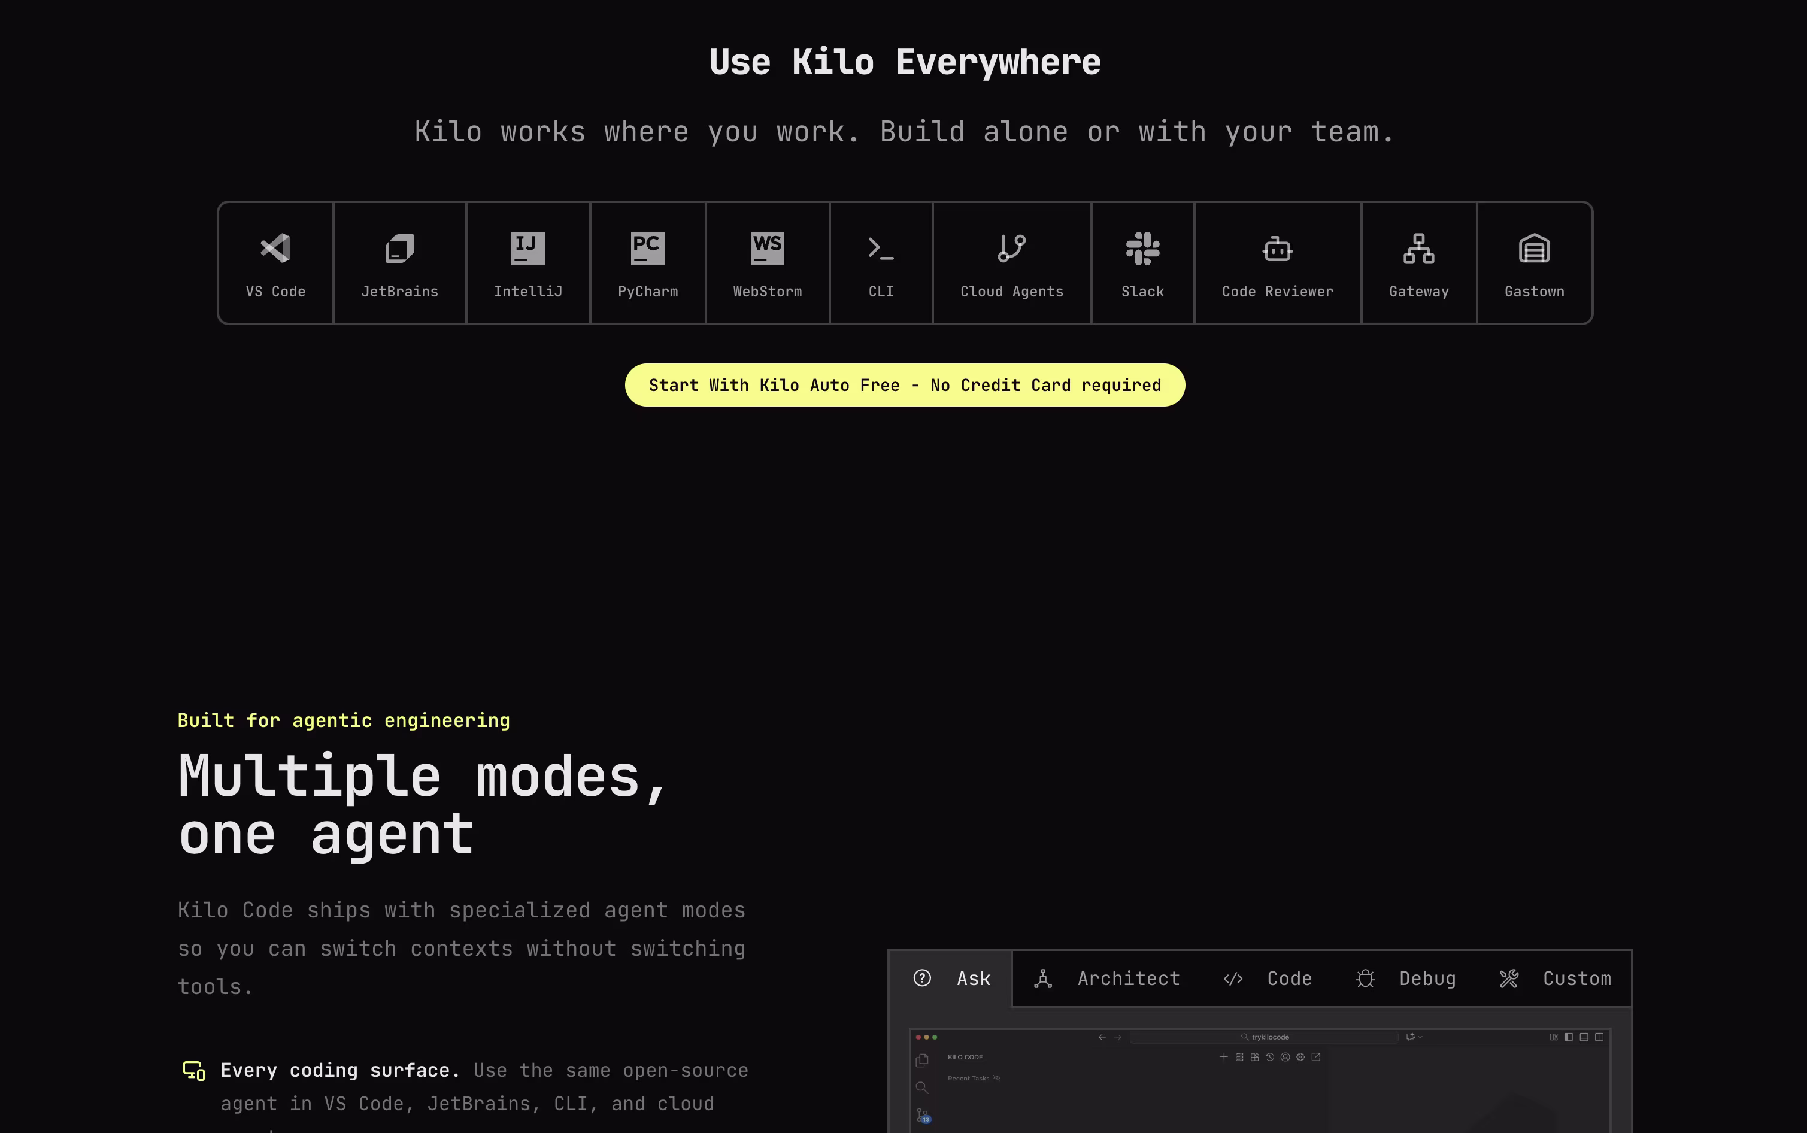This screenshot has width=1807, height=1133.
Task: Pick the WebStorm WS icon
Action: (x=767, y=248)
